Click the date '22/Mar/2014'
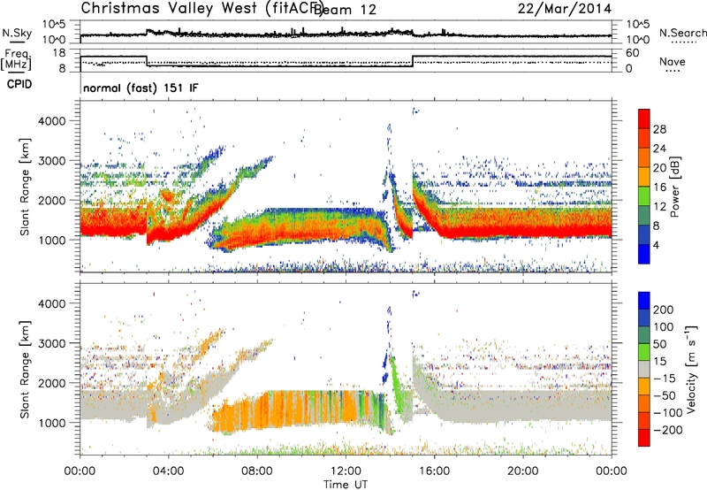Viewport: 707px width, 490px height. pos(565,9)
